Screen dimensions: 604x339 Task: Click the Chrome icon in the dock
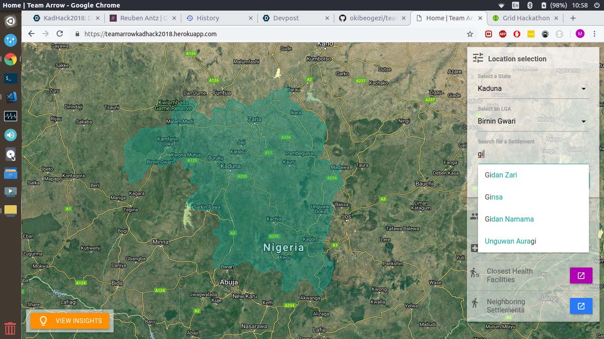coord(11,59)
